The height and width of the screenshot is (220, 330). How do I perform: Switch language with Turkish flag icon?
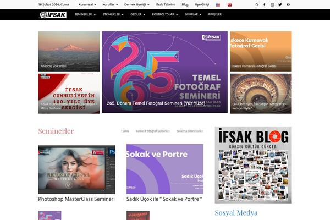[x=229, y=5]
